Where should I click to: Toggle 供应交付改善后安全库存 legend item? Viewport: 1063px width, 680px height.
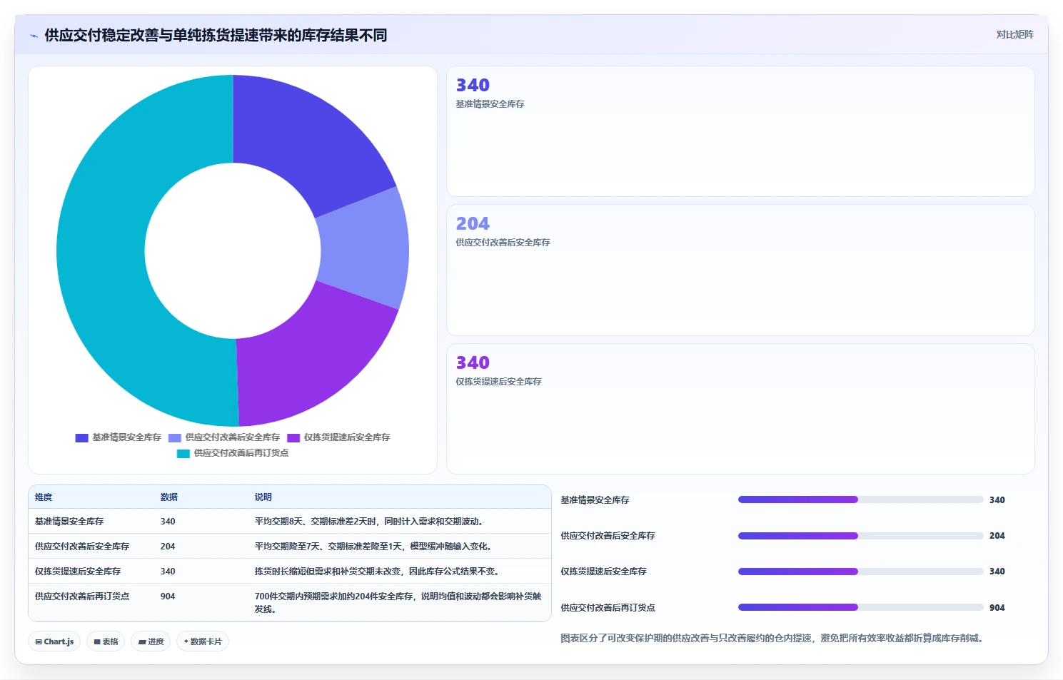[224, 437]
